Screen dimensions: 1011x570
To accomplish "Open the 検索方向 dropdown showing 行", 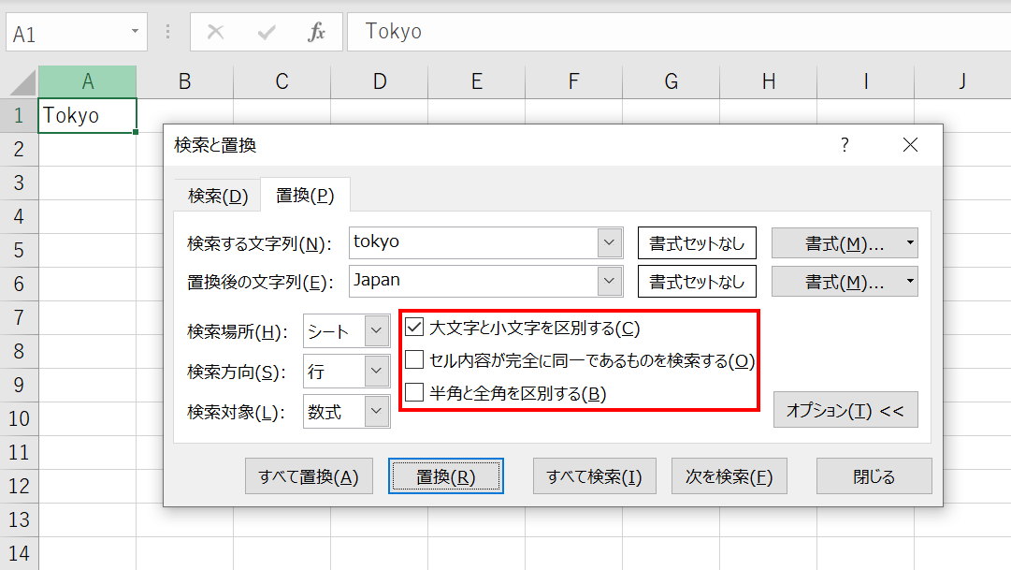I will click(376, 372).
